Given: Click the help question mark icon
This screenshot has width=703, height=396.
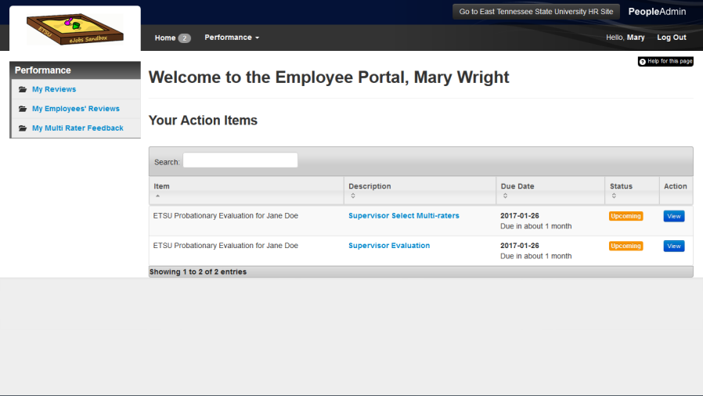Looking at the screenshot, I should click(x=643, y=61).
